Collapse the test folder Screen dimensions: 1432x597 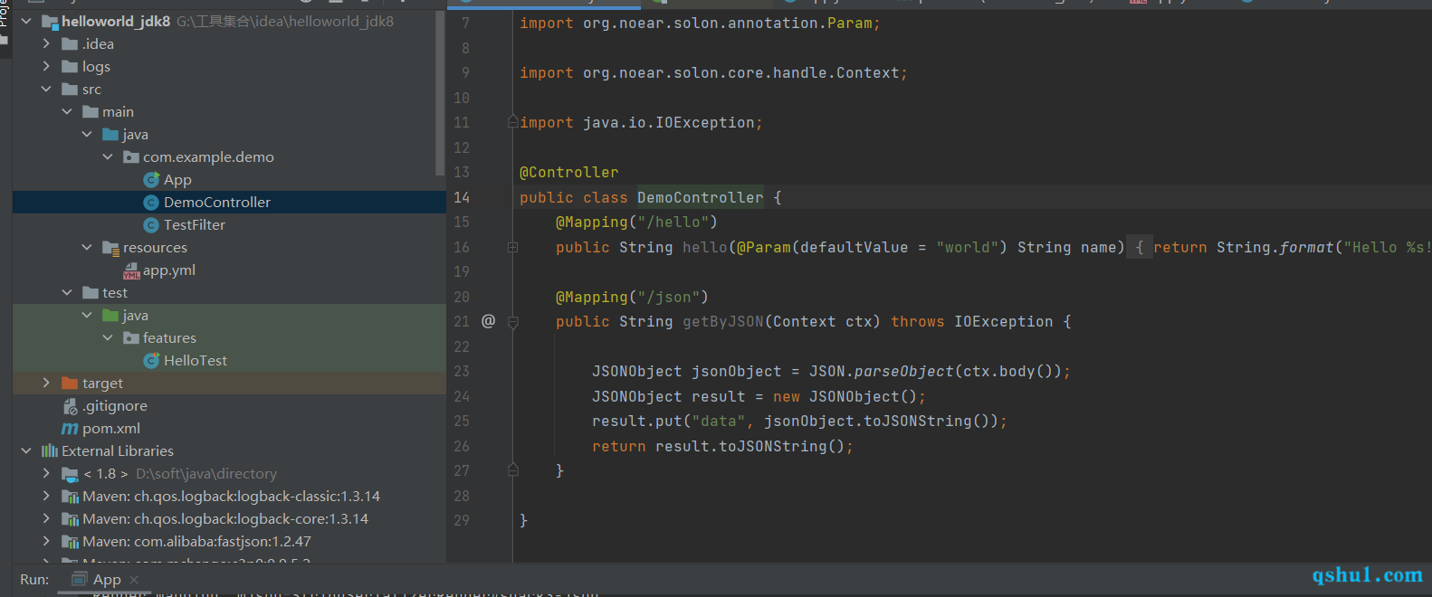click(x=67, y=292)
